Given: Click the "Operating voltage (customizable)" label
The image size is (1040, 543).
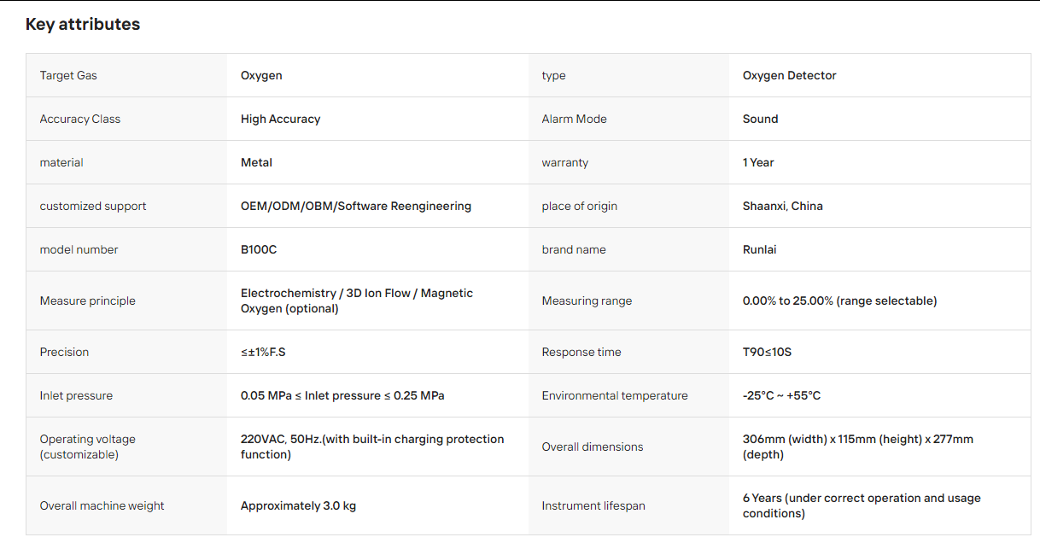Looking at the screenshot, I should pyautogui.click(x=88, y=447).
